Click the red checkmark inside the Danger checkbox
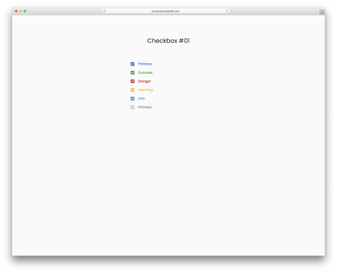 [132, 81]
